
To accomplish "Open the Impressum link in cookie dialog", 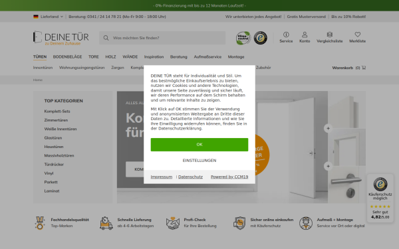I will click(162, 177).
